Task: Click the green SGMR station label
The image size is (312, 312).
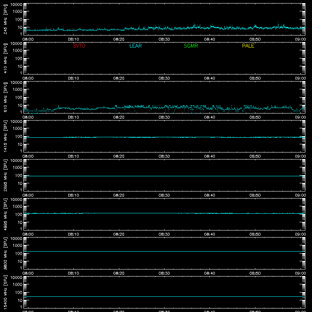Action: click(191, 46)
